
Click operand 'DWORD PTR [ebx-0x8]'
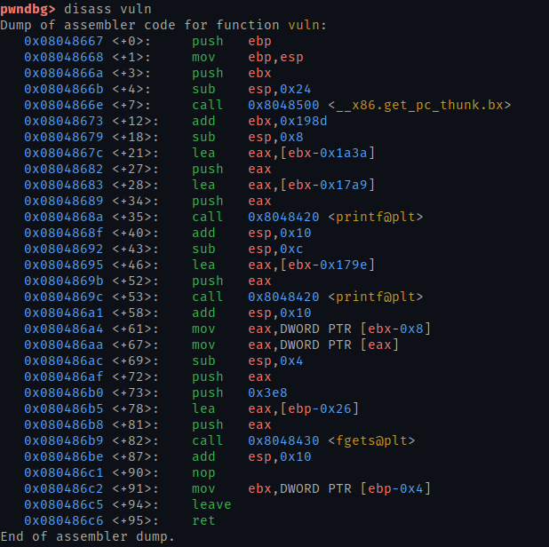pos(355,329)
